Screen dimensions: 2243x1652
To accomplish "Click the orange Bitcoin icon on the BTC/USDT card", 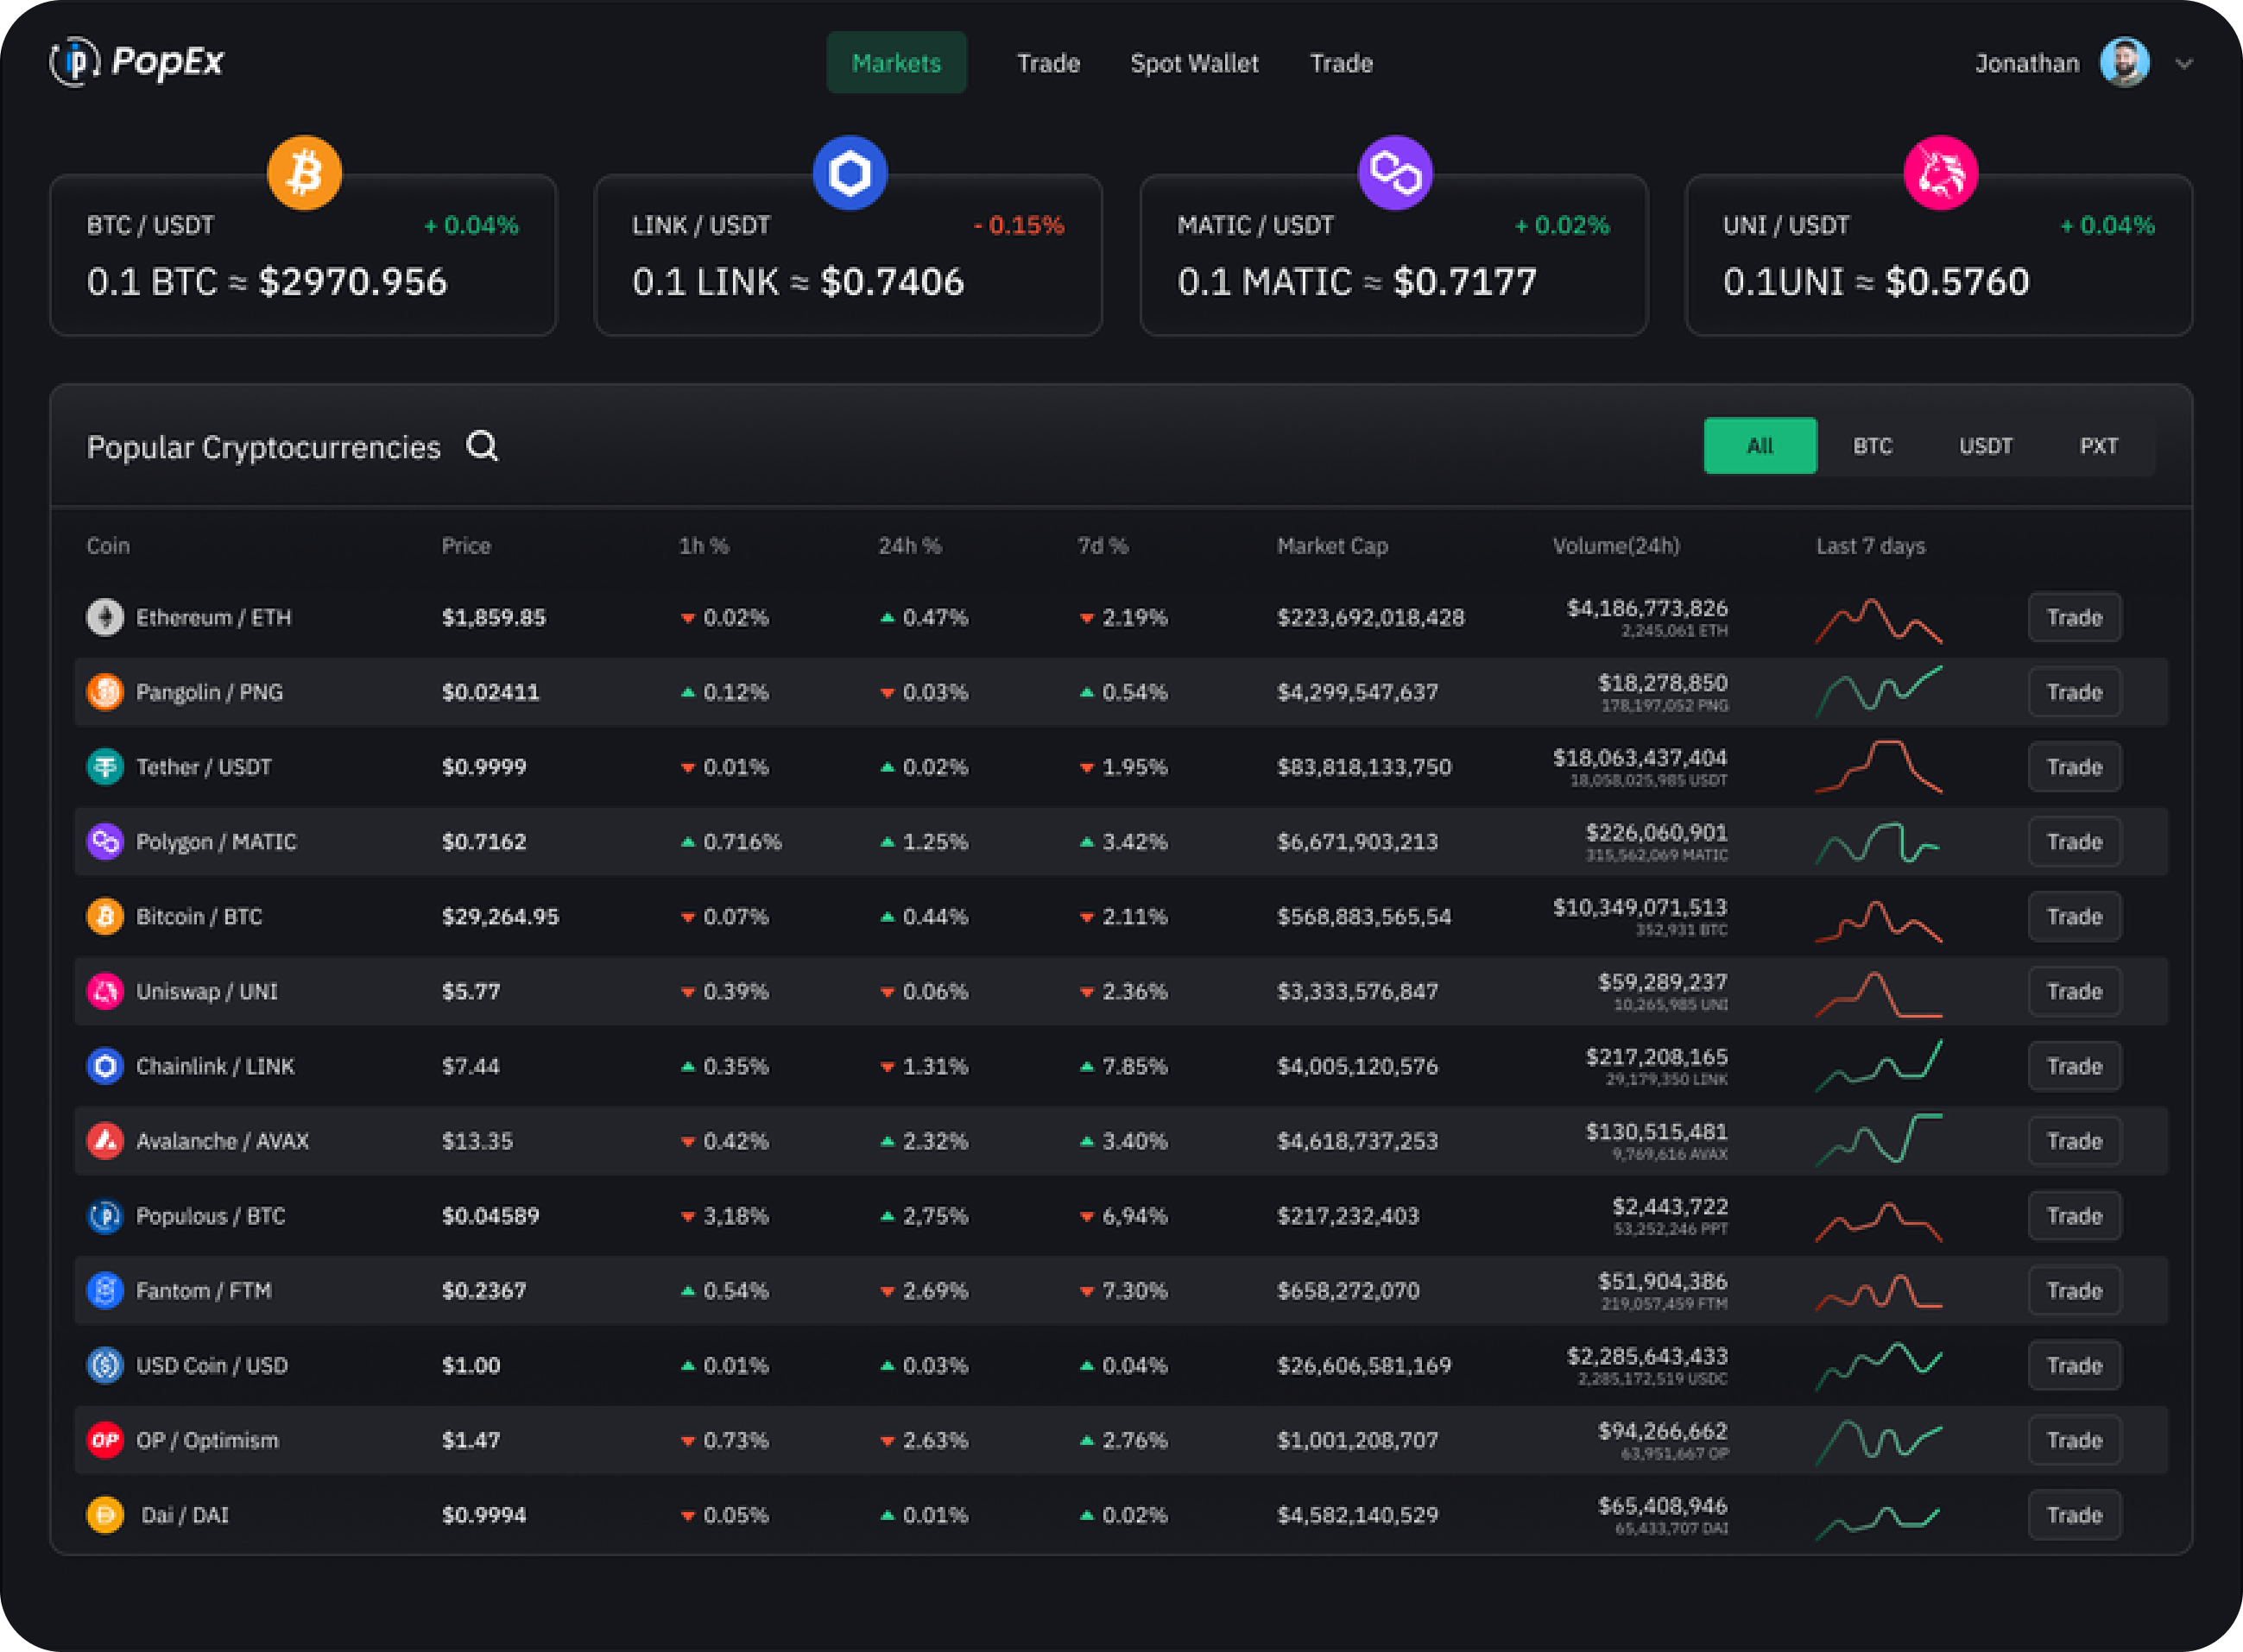I will click(305, 173).
